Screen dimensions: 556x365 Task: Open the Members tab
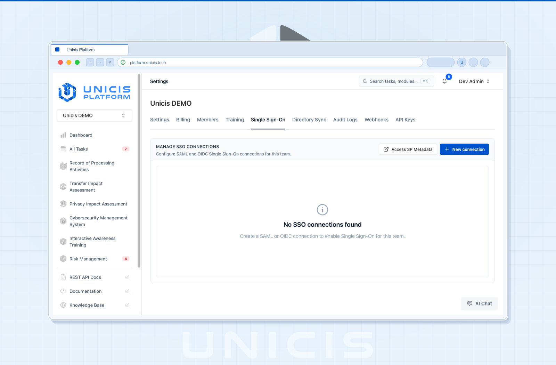tap(208, 120)
